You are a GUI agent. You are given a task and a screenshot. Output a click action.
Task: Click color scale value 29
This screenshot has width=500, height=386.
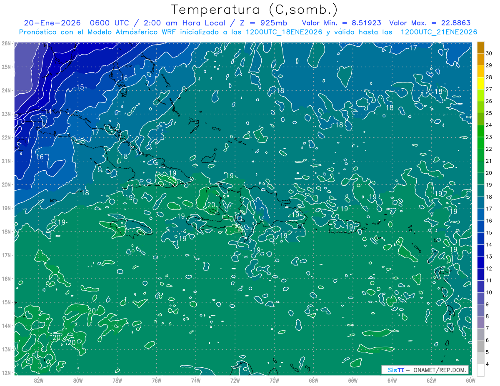point(489,65)
